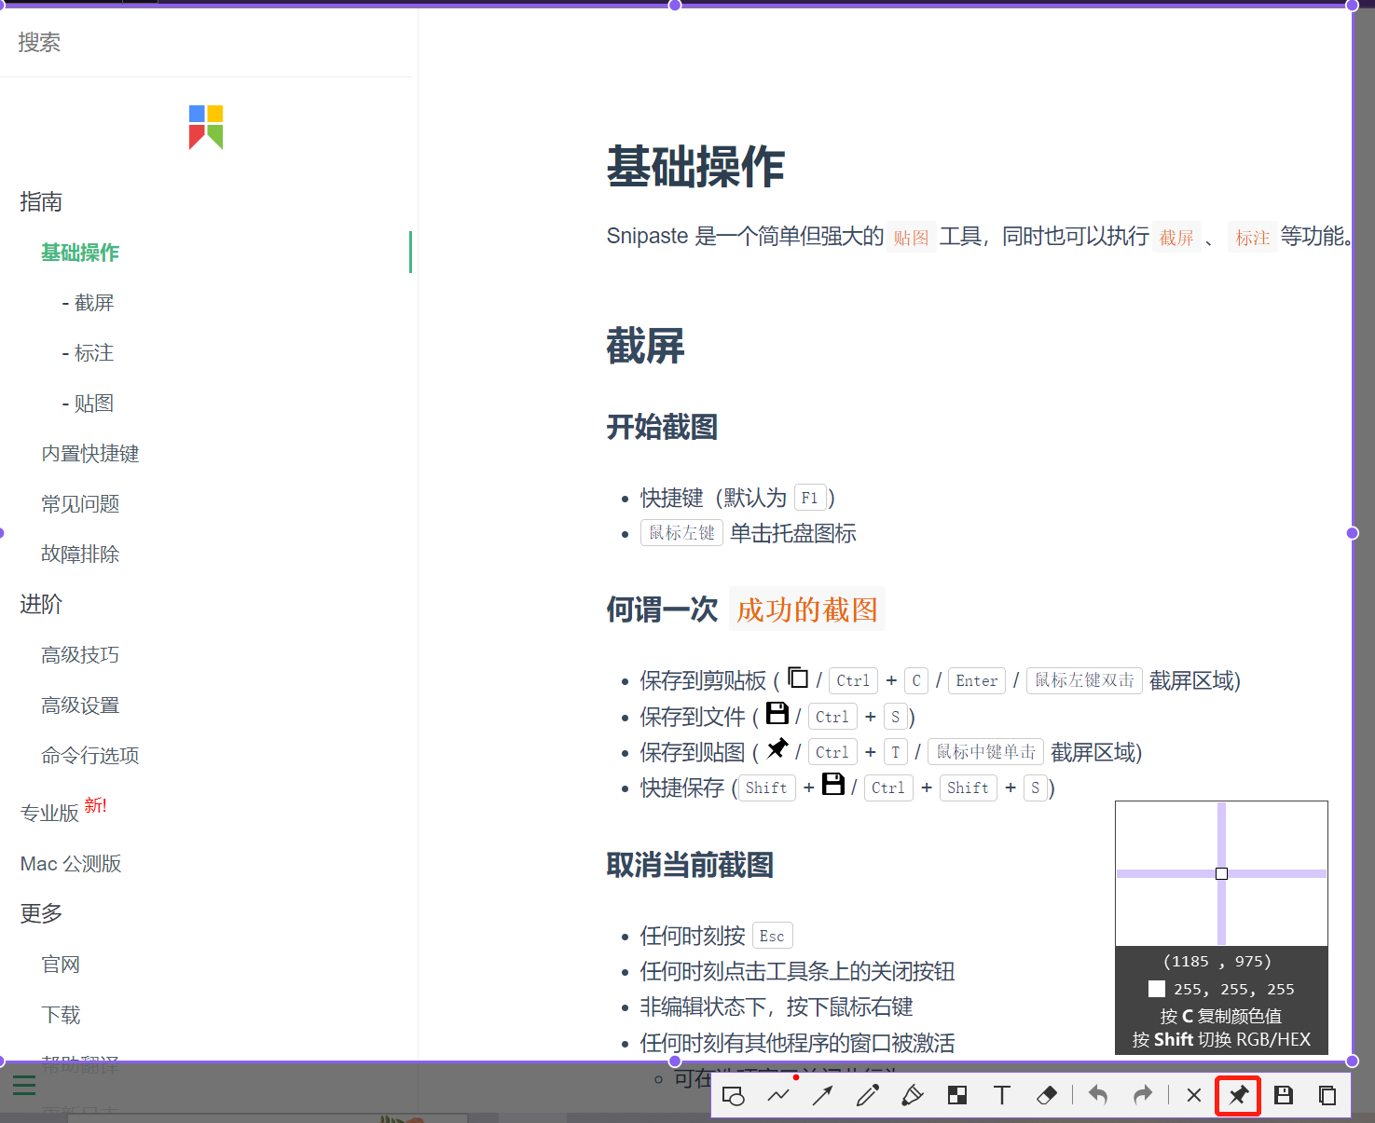Viewport: 1375px width, 1123px height.
Task: Click save icon in 快捷保存 line
Action: [833, 784]
